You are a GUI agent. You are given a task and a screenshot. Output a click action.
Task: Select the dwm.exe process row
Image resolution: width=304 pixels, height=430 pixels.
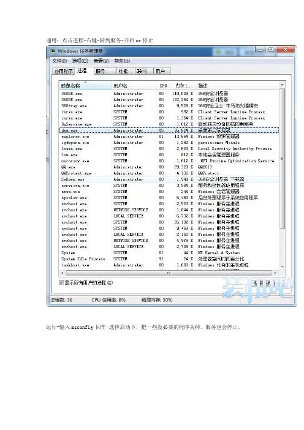tap(169, 130)
